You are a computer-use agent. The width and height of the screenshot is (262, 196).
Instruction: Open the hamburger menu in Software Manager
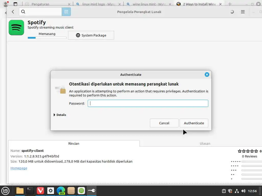[243, 12]
